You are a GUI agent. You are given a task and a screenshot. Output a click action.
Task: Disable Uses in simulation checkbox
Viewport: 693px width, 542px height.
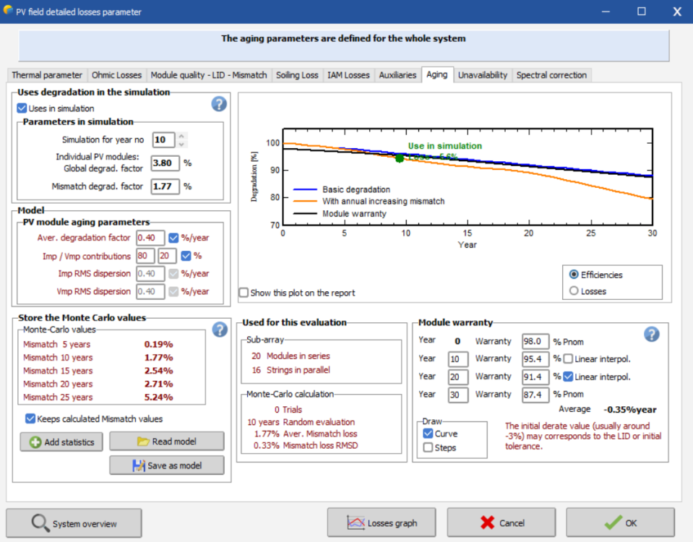[22, 108]
